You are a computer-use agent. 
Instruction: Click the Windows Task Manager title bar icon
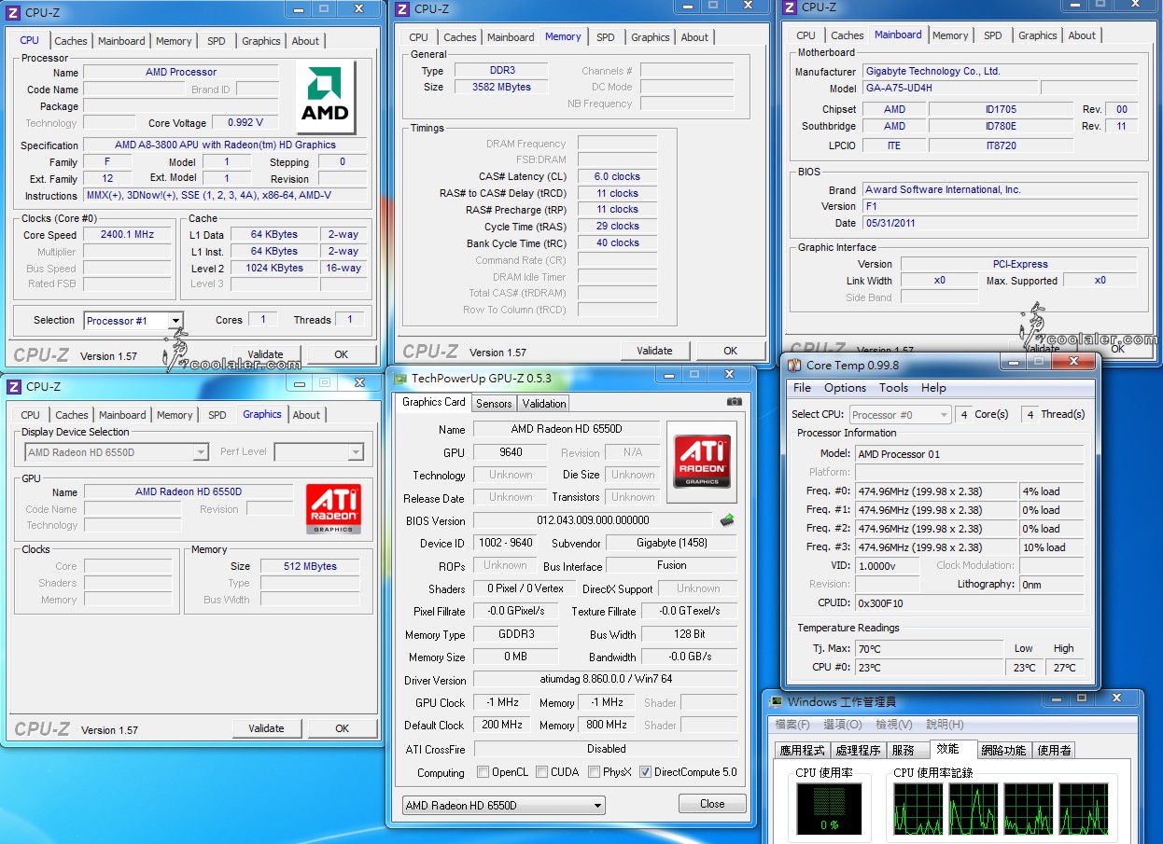tap(776, 702)
